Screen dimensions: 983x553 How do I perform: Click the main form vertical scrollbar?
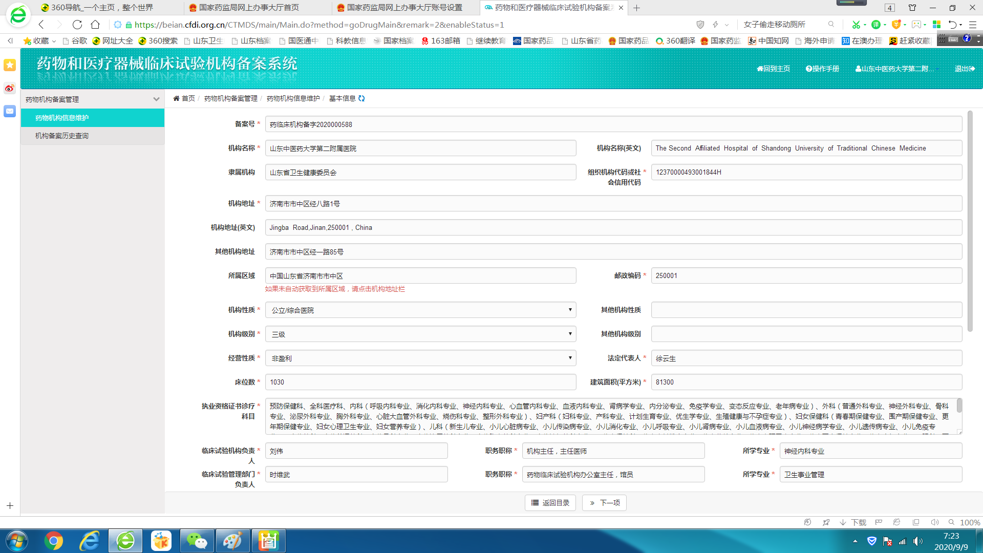970,220
